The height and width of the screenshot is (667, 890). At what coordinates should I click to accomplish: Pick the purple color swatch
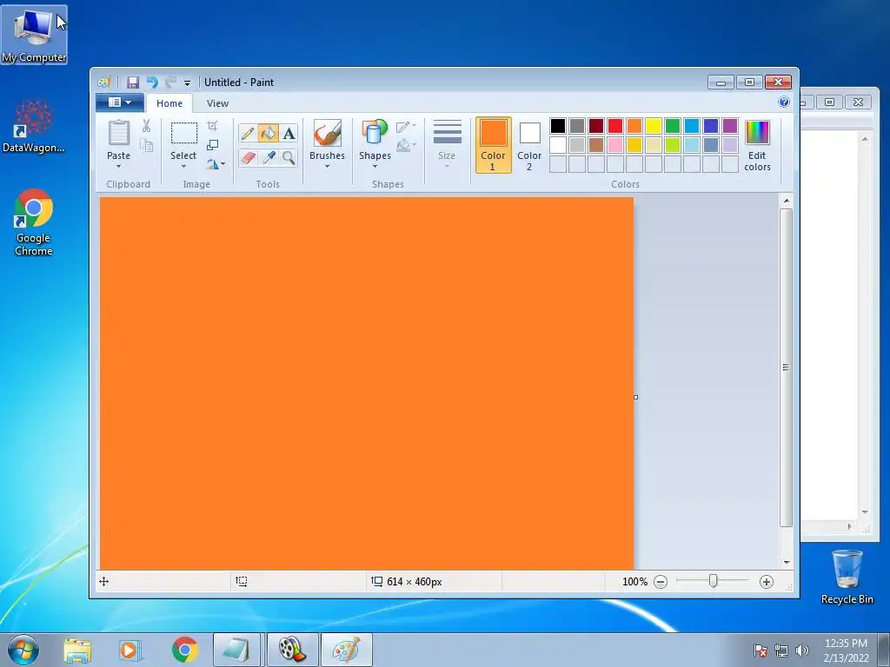730,126
